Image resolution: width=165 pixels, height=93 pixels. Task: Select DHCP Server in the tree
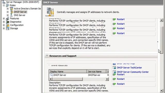tap(20, 12)
